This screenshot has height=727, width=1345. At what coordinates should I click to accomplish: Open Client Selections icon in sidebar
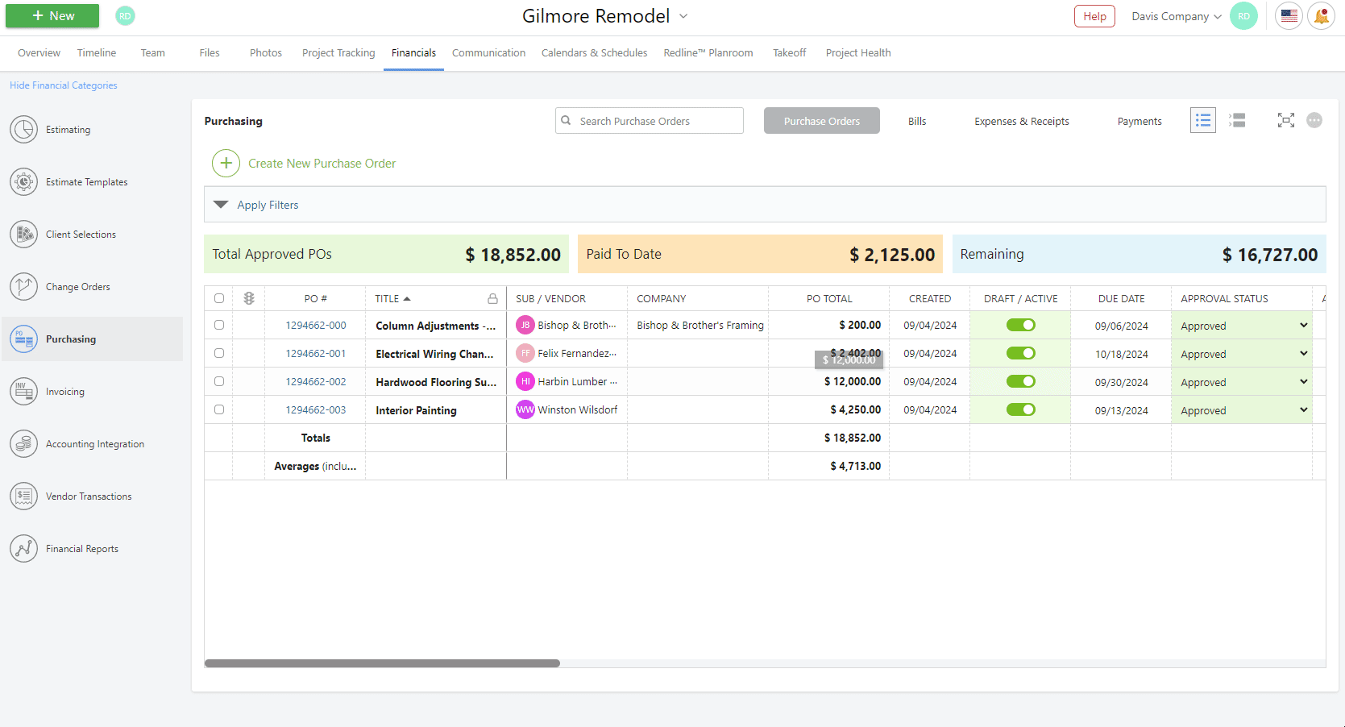24,235
